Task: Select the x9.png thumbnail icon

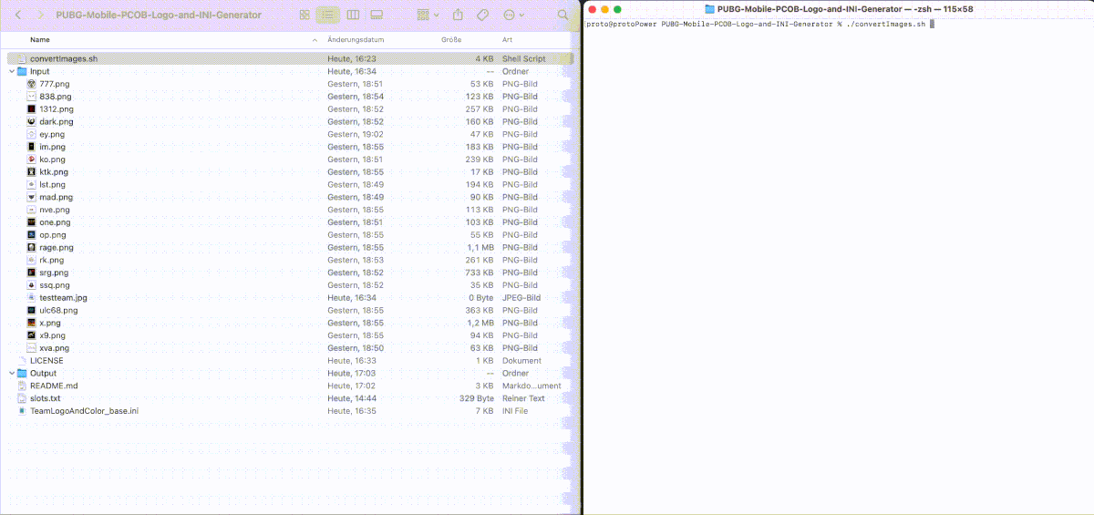Action: (x=32, y=335)
